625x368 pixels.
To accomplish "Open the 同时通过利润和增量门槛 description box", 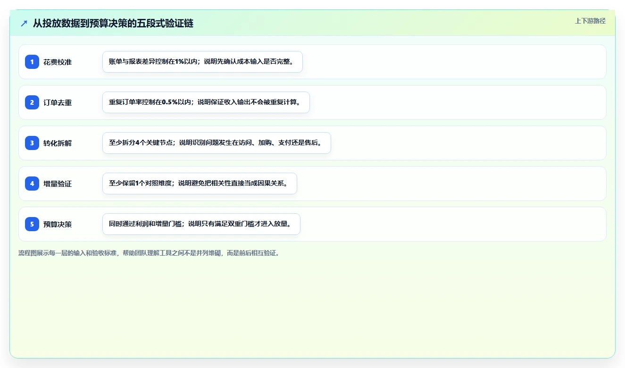I will click(x=201, y=224).
